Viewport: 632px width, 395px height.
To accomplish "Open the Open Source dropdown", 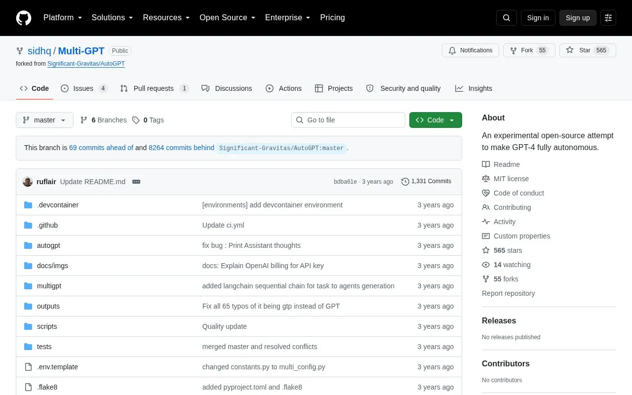I will click(228, 18).
